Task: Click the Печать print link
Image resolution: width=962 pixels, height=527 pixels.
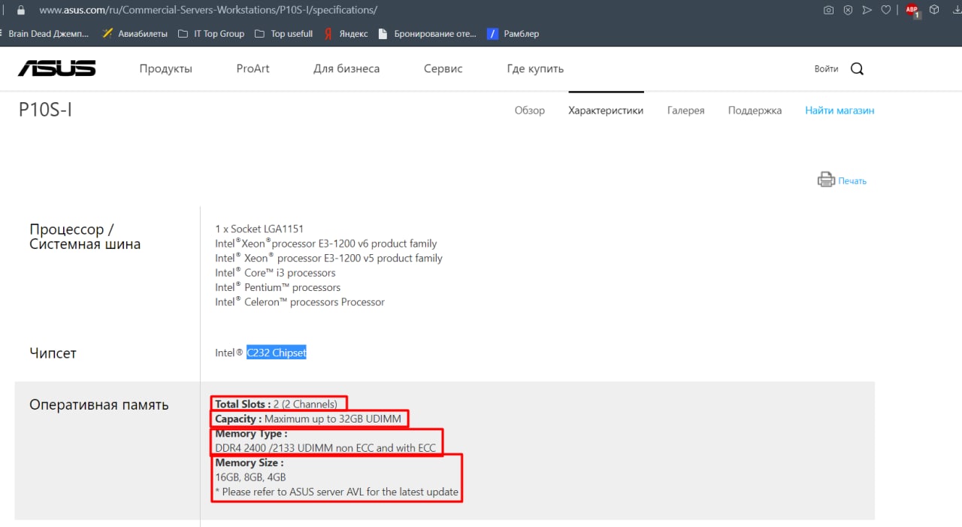Action: [852, 181]
